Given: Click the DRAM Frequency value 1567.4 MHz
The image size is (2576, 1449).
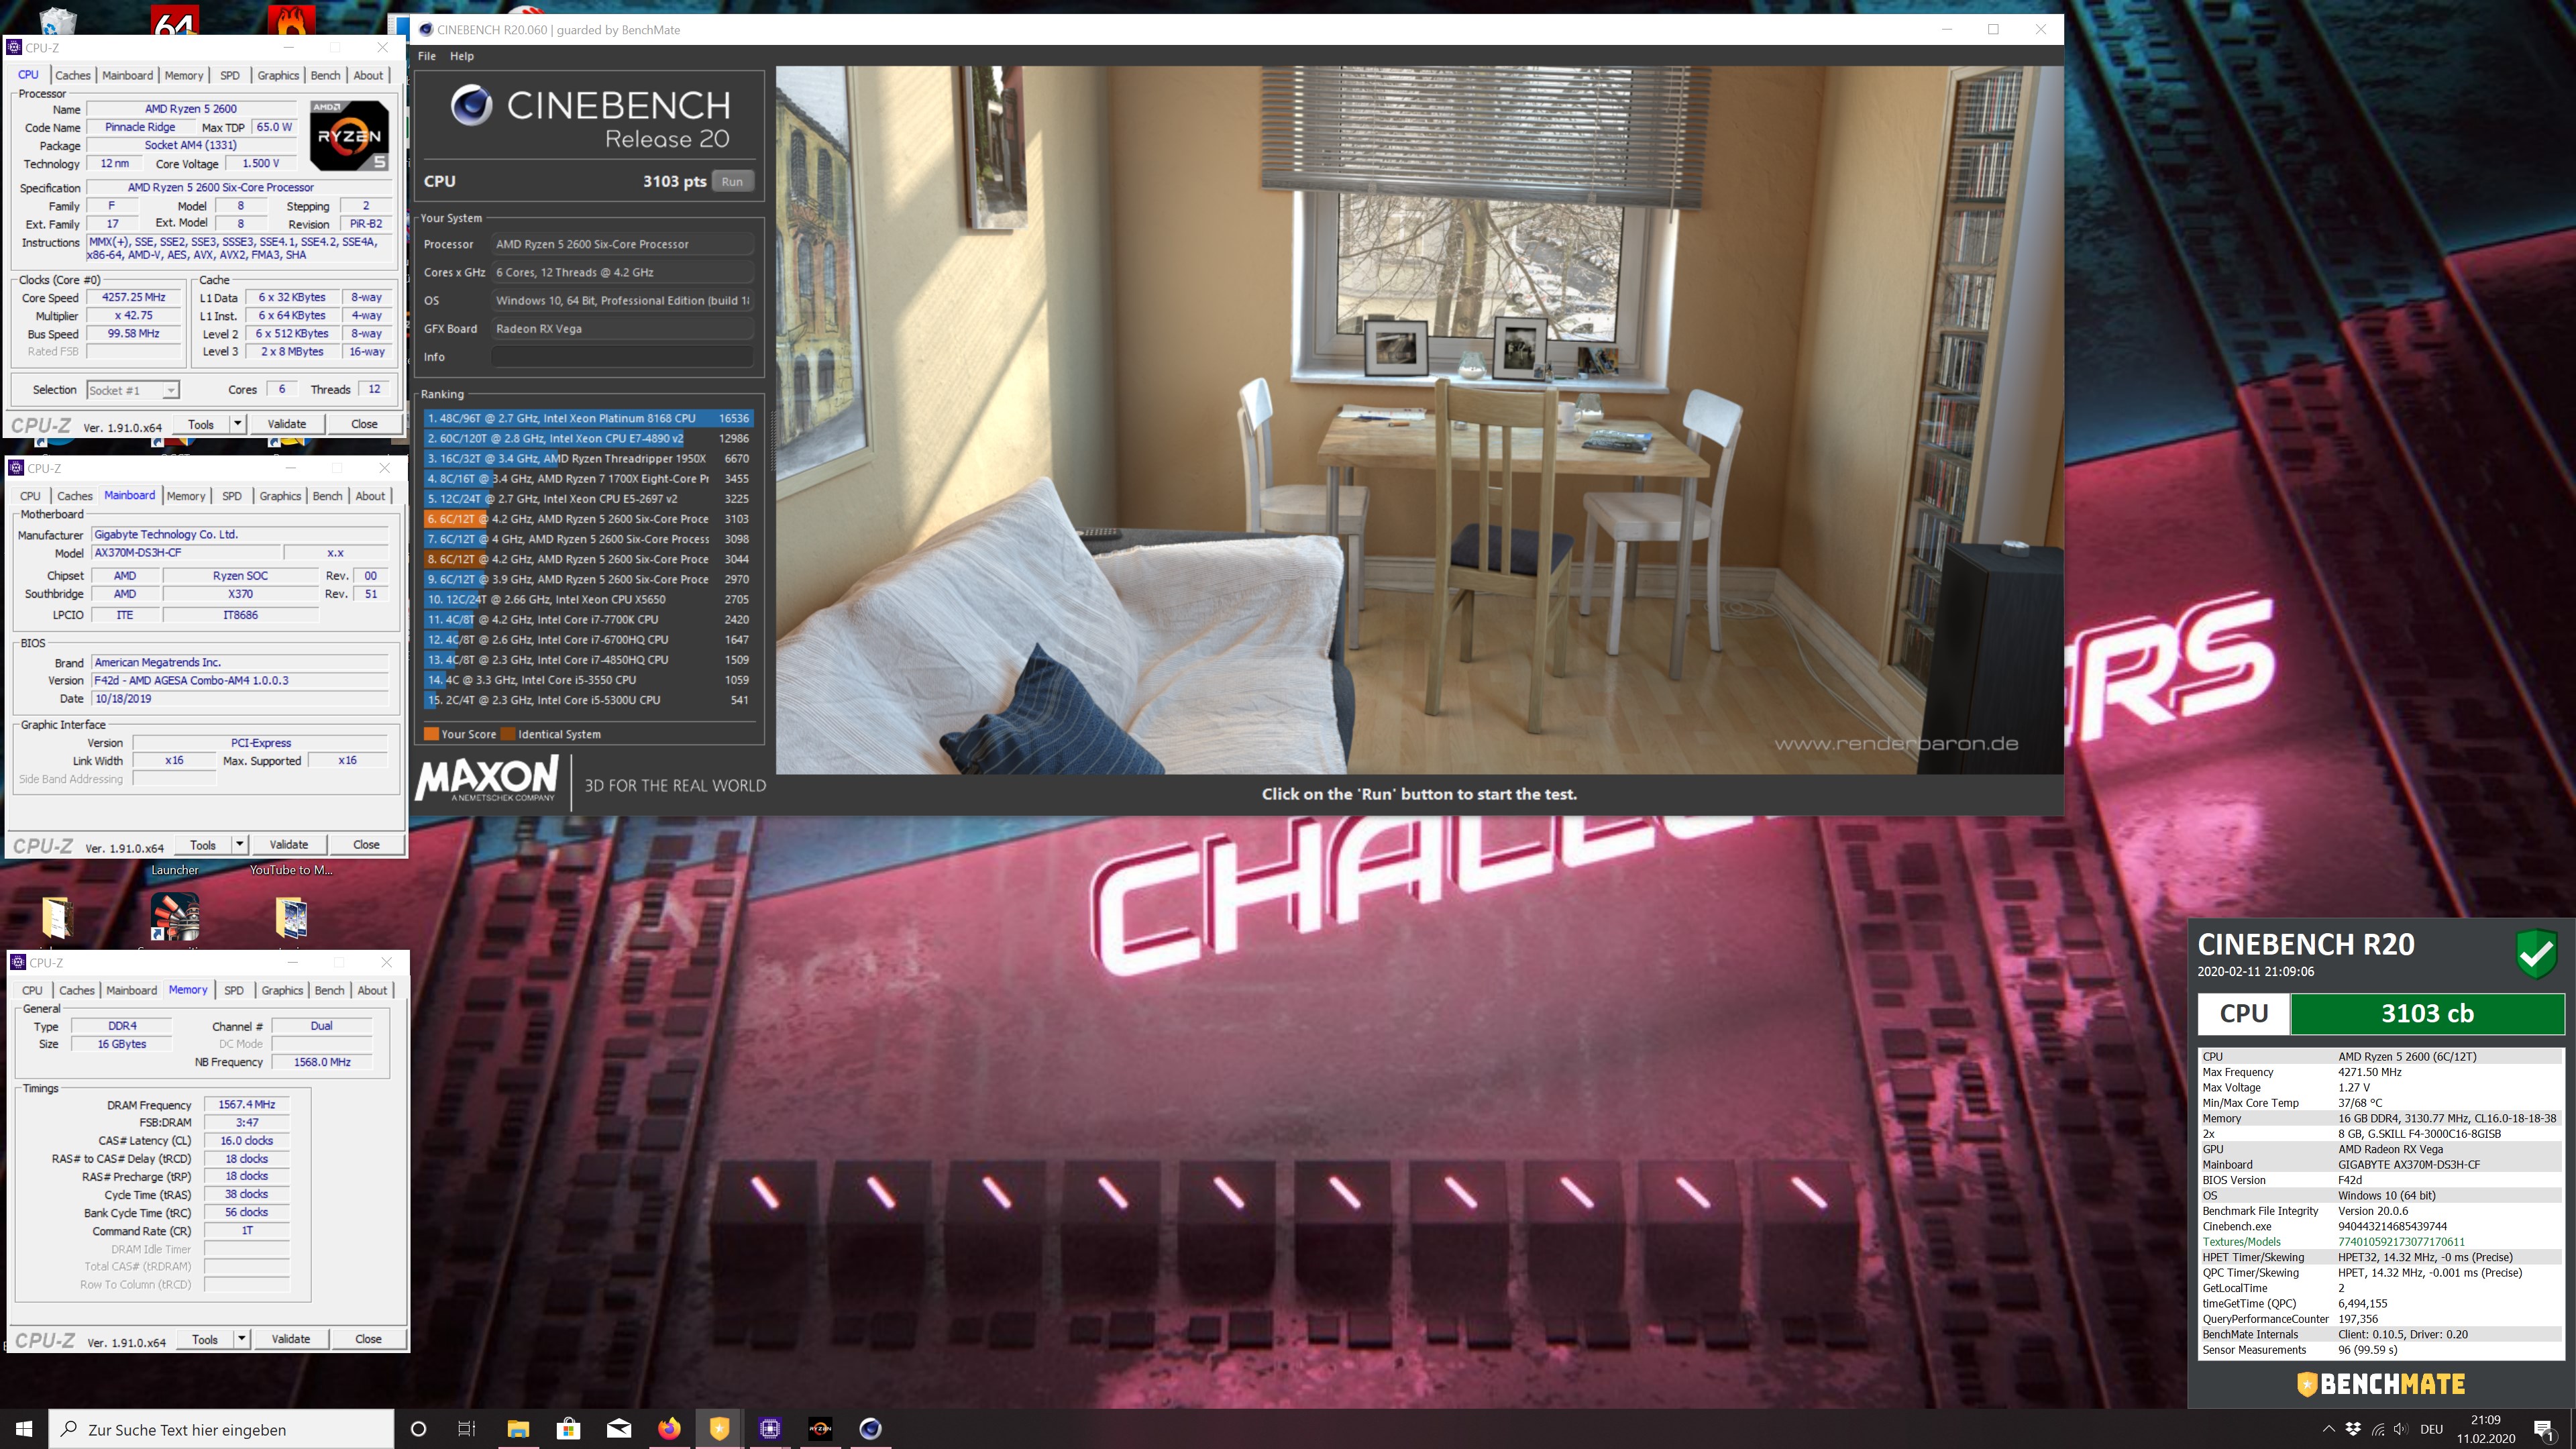Looking at the screenshot, I should [x=247, y=1105].
